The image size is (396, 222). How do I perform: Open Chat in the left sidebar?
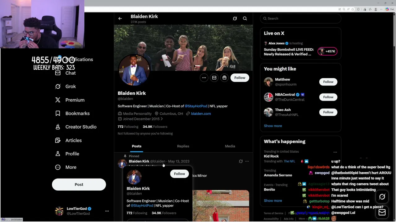pos(71,73)
